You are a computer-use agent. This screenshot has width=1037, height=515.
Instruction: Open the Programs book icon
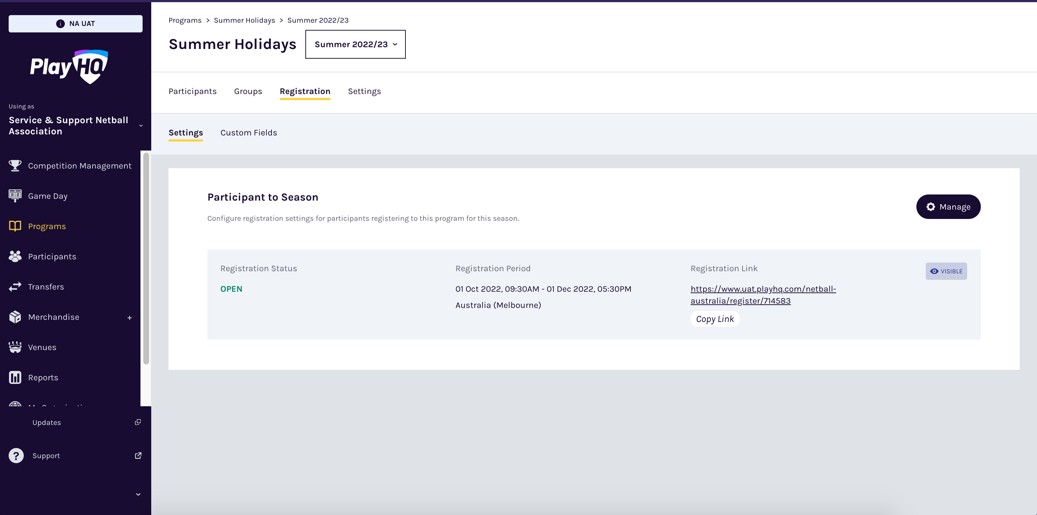[x=15, y=226]
